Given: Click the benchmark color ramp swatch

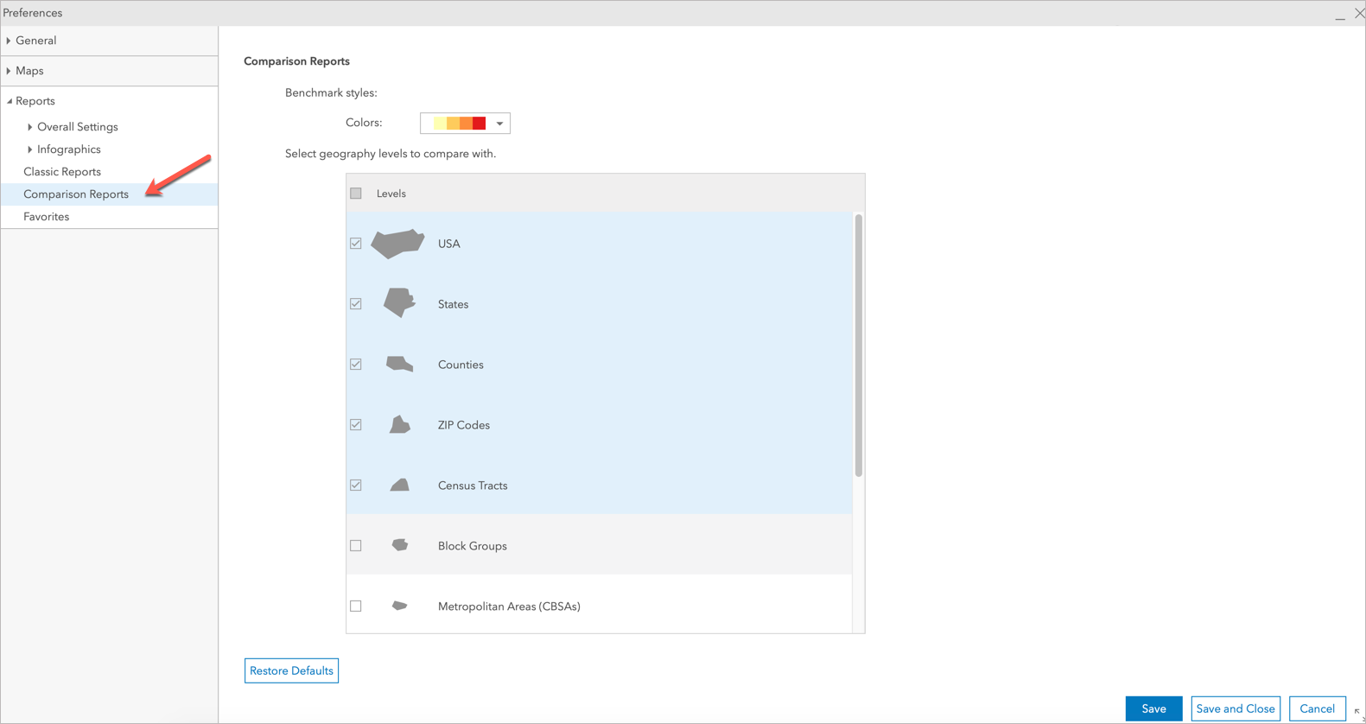Looking at the screenshot, I should [x=460, y=124].
